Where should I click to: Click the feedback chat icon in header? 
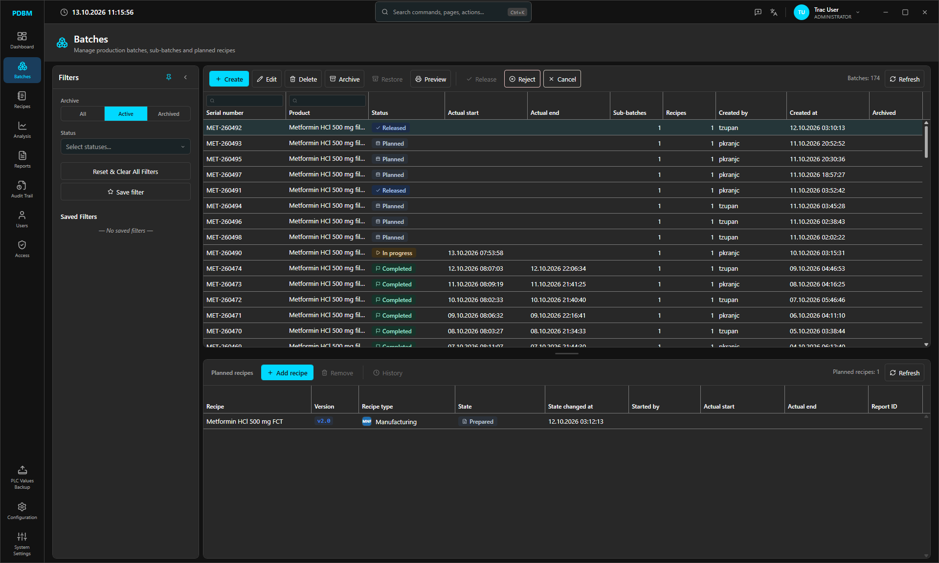[x=758, y=12]
